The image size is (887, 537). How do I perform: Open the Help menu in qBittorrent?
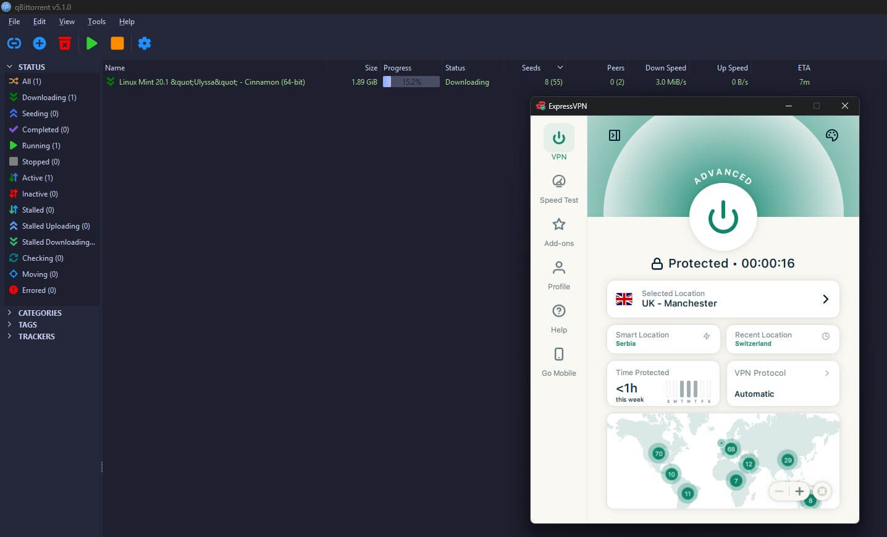click(x=127, y=22)
